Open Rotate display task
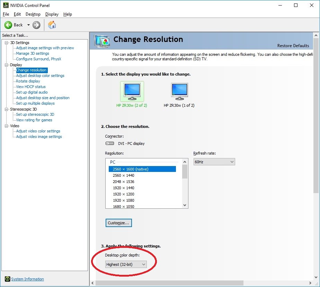This screenshot has height=287, width=320. pyautogui.click(x=28, y=81)
